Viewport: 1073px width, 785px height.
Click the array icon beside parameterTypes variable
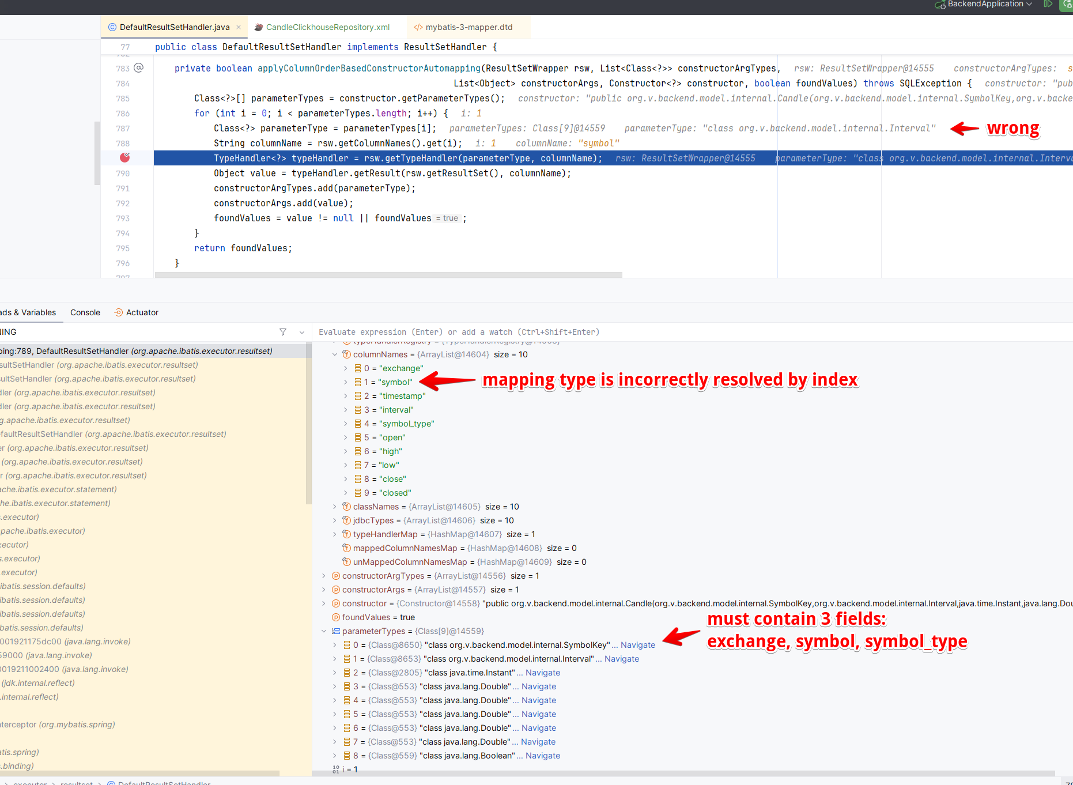pos(336,631)
